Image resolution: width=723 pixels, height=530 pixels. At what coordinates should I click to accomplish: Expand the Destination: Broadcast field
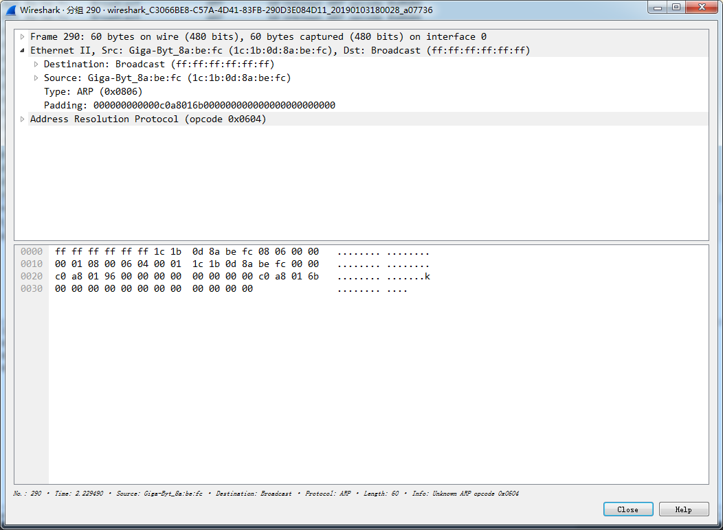(36, 65)
